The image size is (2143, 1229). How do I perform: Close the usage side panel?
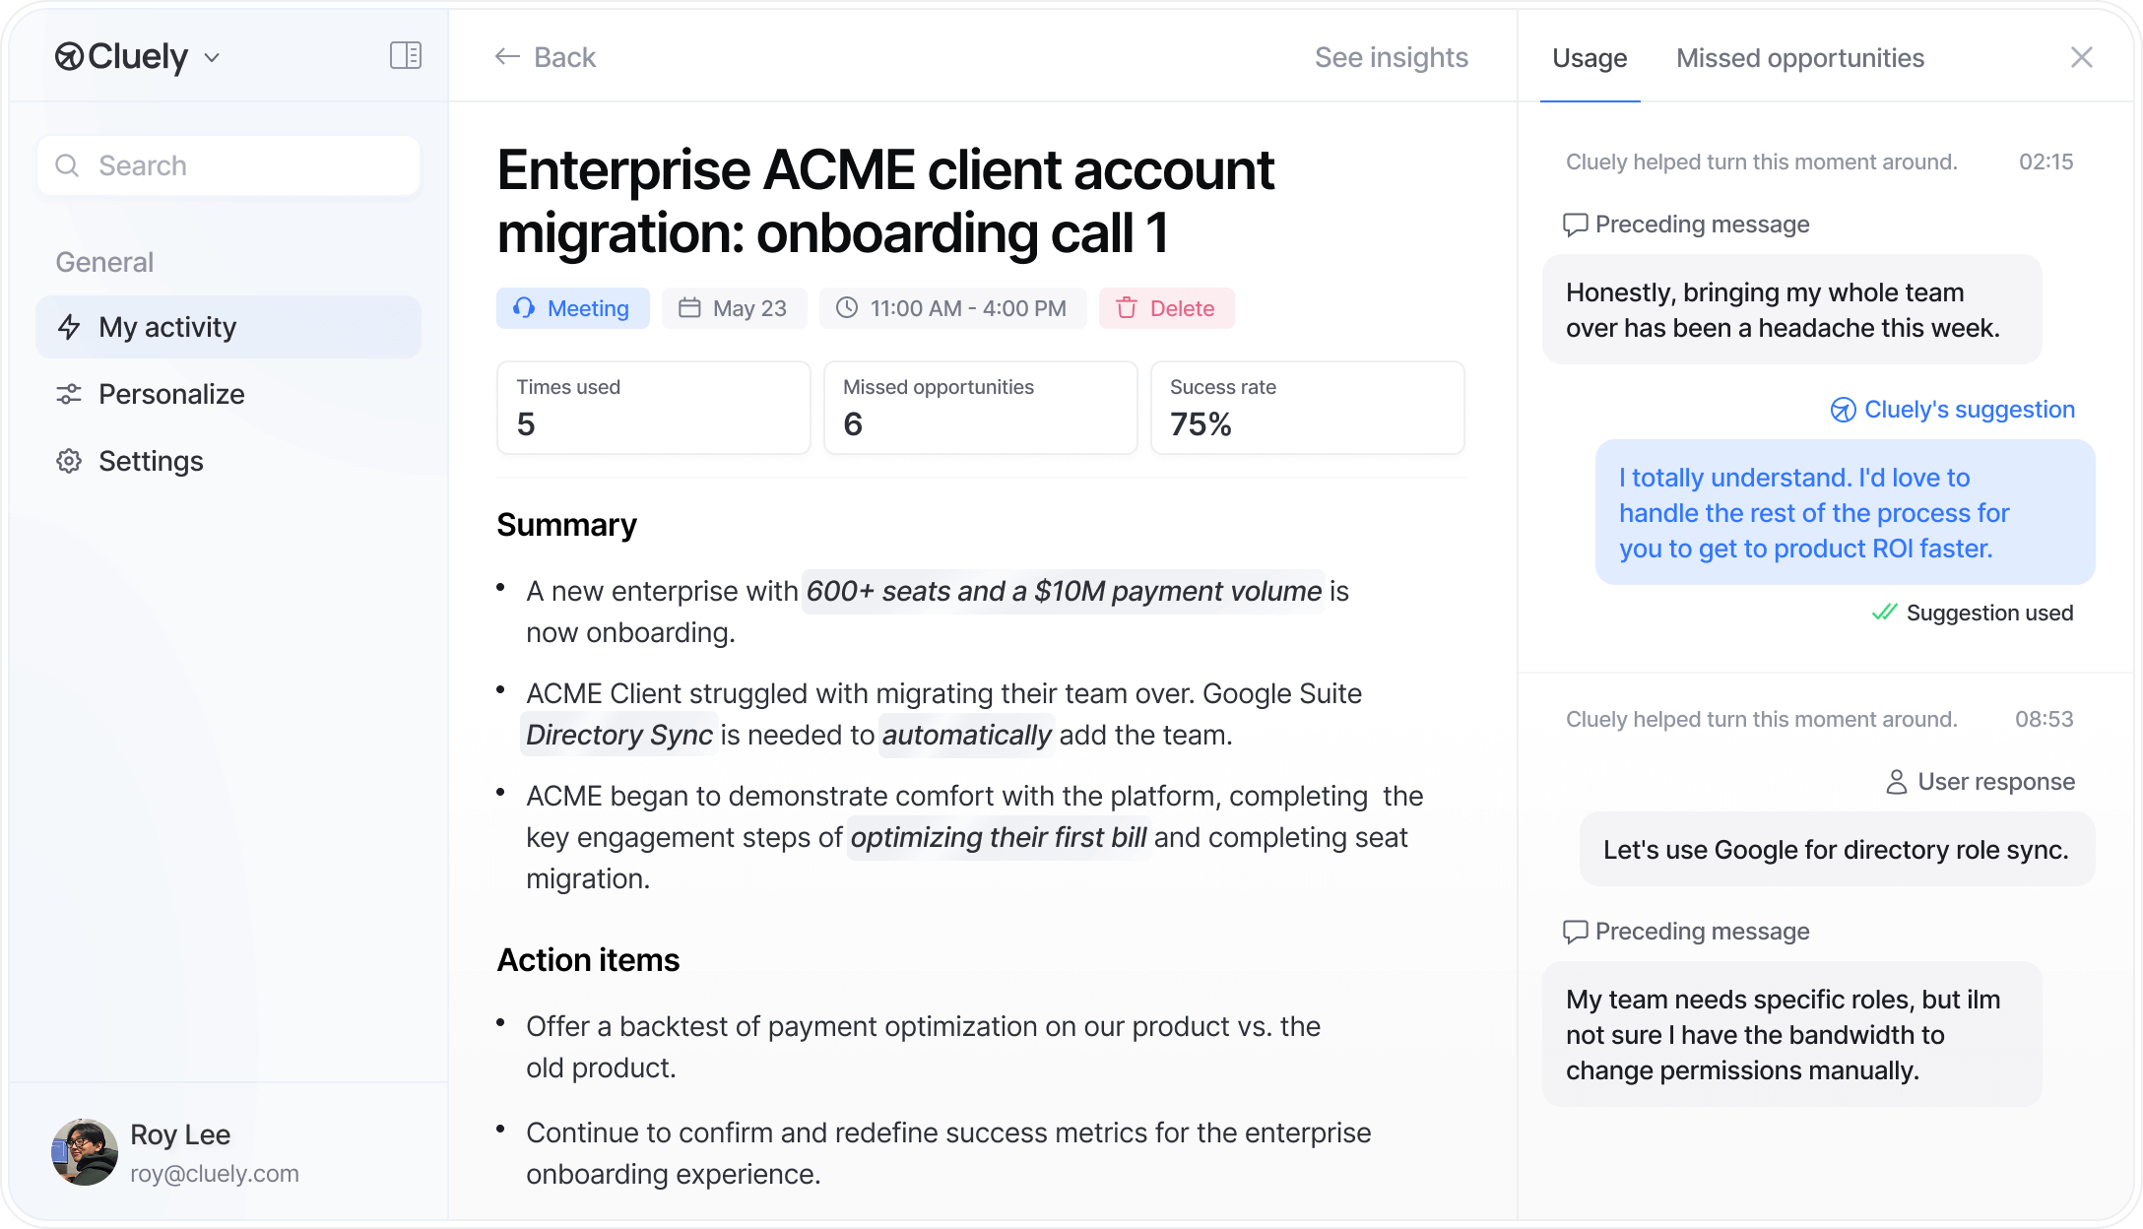(2081, 57)
